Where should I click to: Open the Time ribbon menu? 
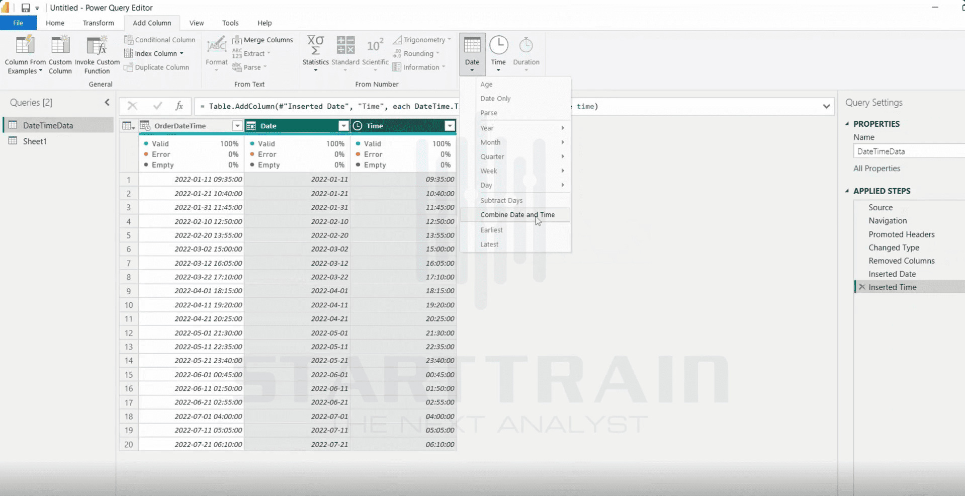(x=498, y=54)
